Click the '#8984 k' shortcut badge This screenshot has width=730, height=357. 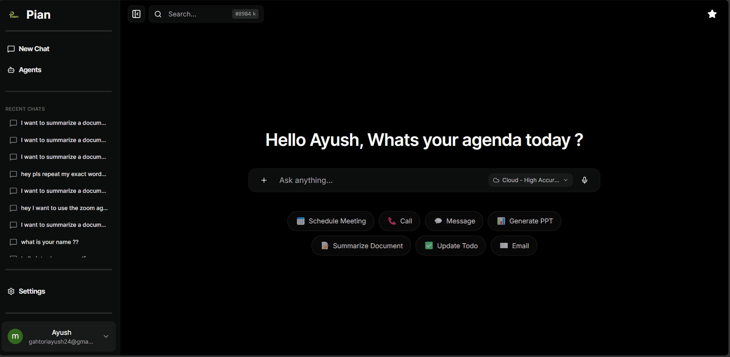245,14
